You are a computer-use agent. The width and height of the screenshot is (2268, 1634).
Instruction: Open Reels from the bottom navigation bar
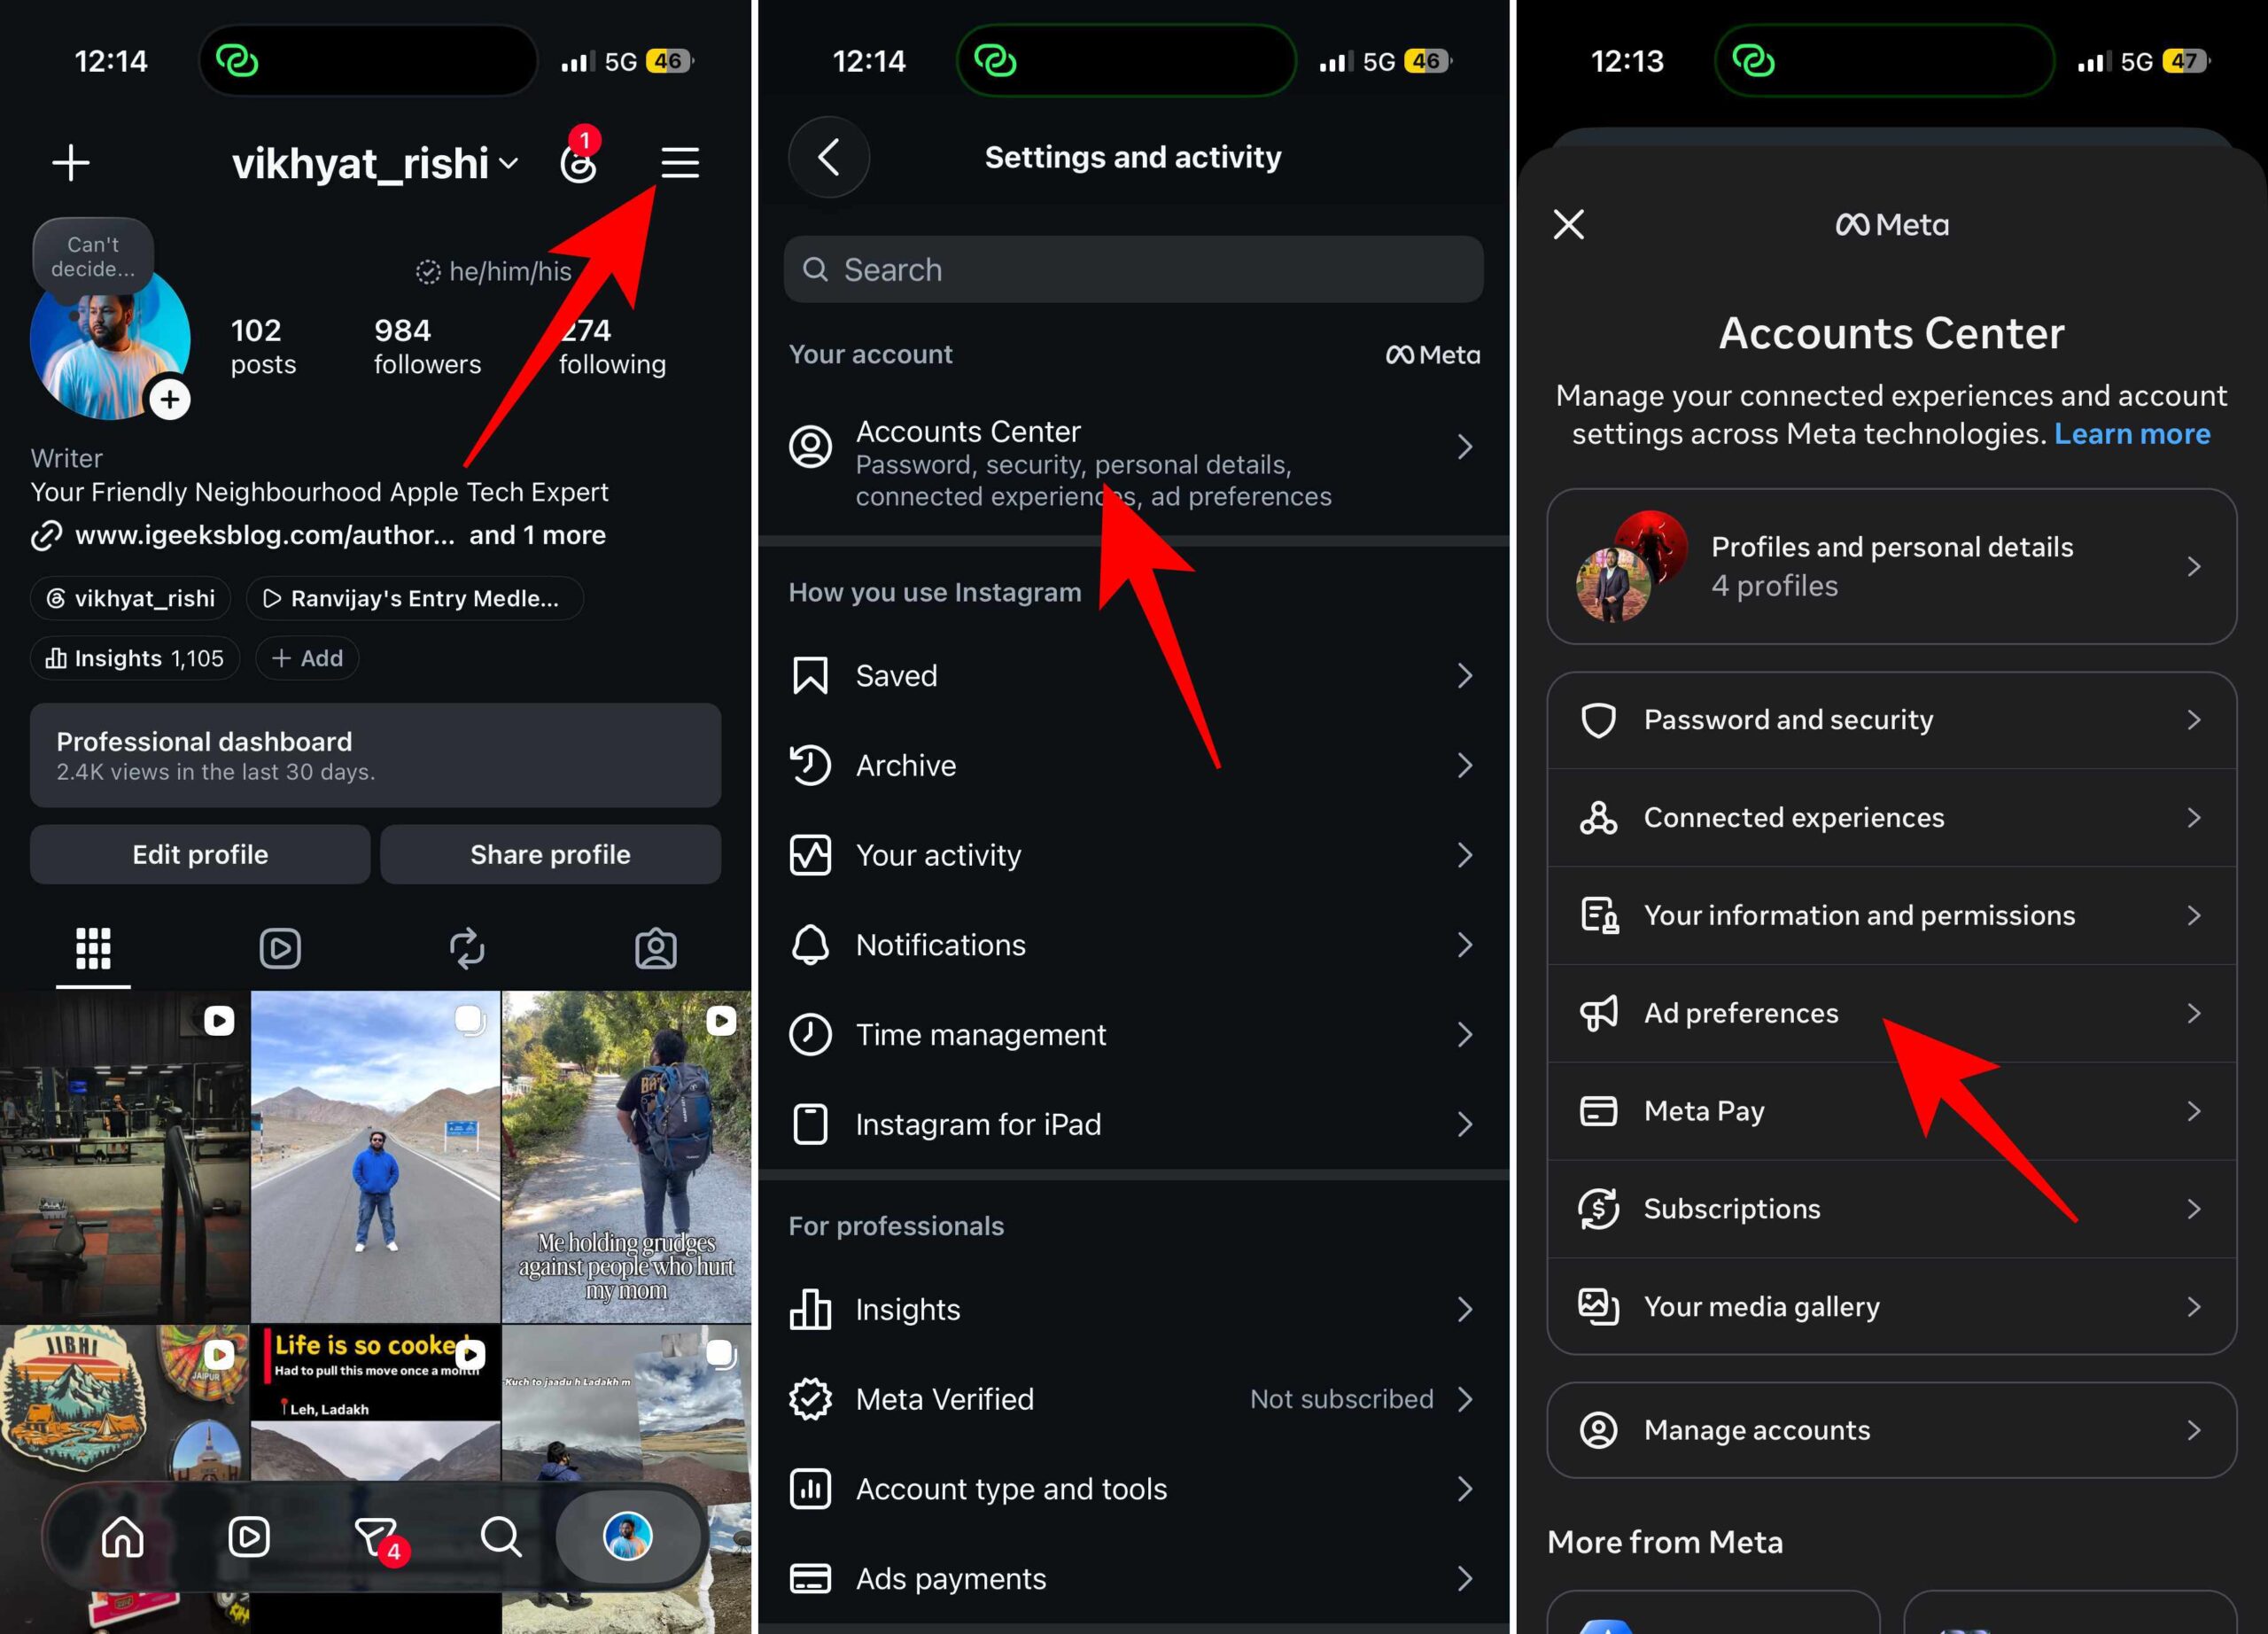[249, 1536]
